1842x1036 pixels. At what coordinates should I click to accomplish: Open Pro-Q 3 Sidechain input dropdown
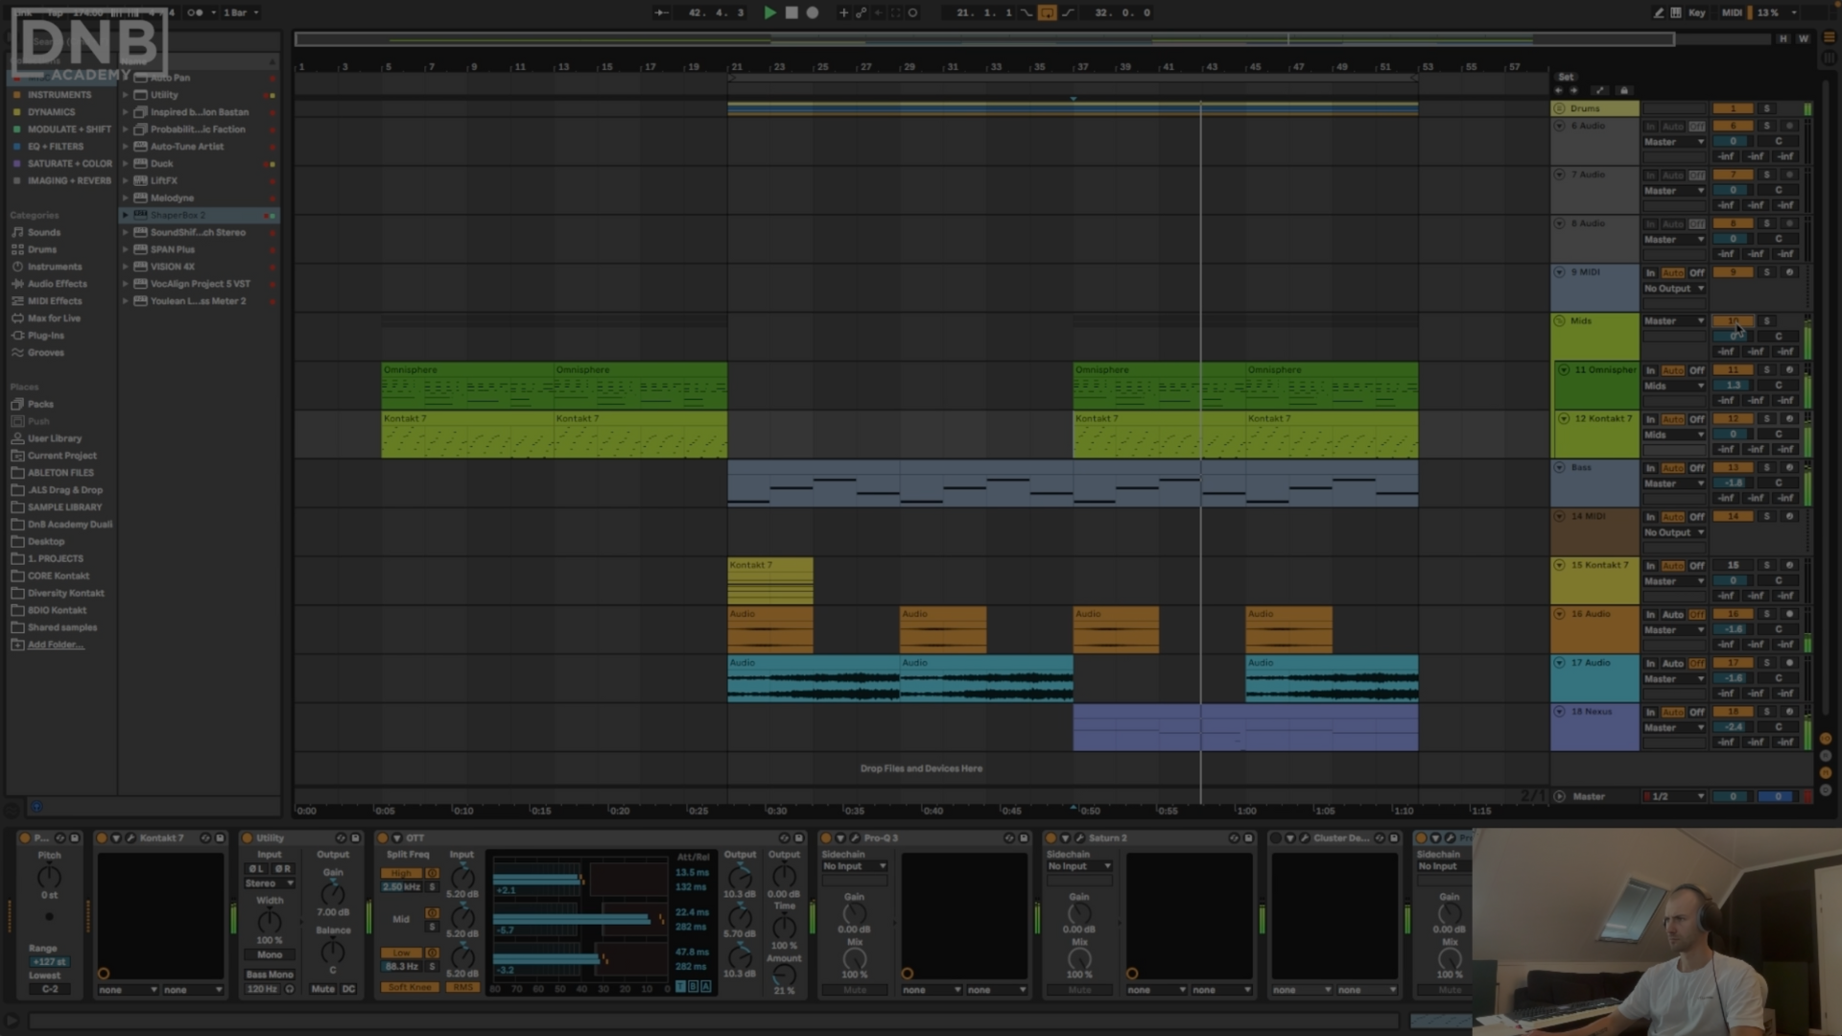[855, 866]
